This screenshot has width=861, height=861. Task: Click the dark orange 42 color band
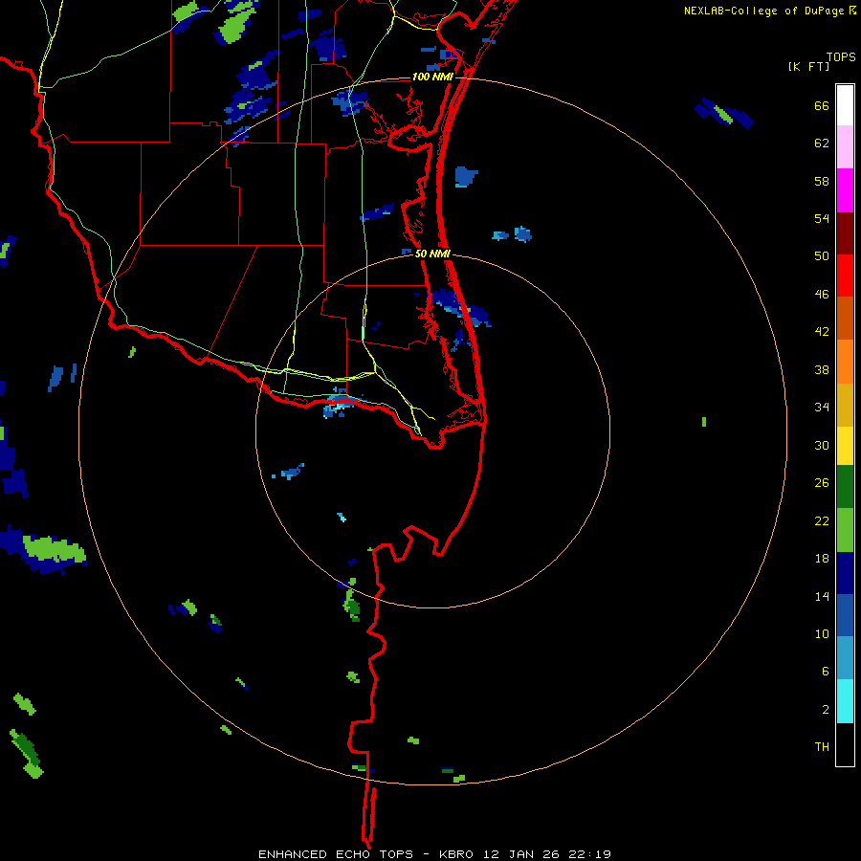click(845, 318)
